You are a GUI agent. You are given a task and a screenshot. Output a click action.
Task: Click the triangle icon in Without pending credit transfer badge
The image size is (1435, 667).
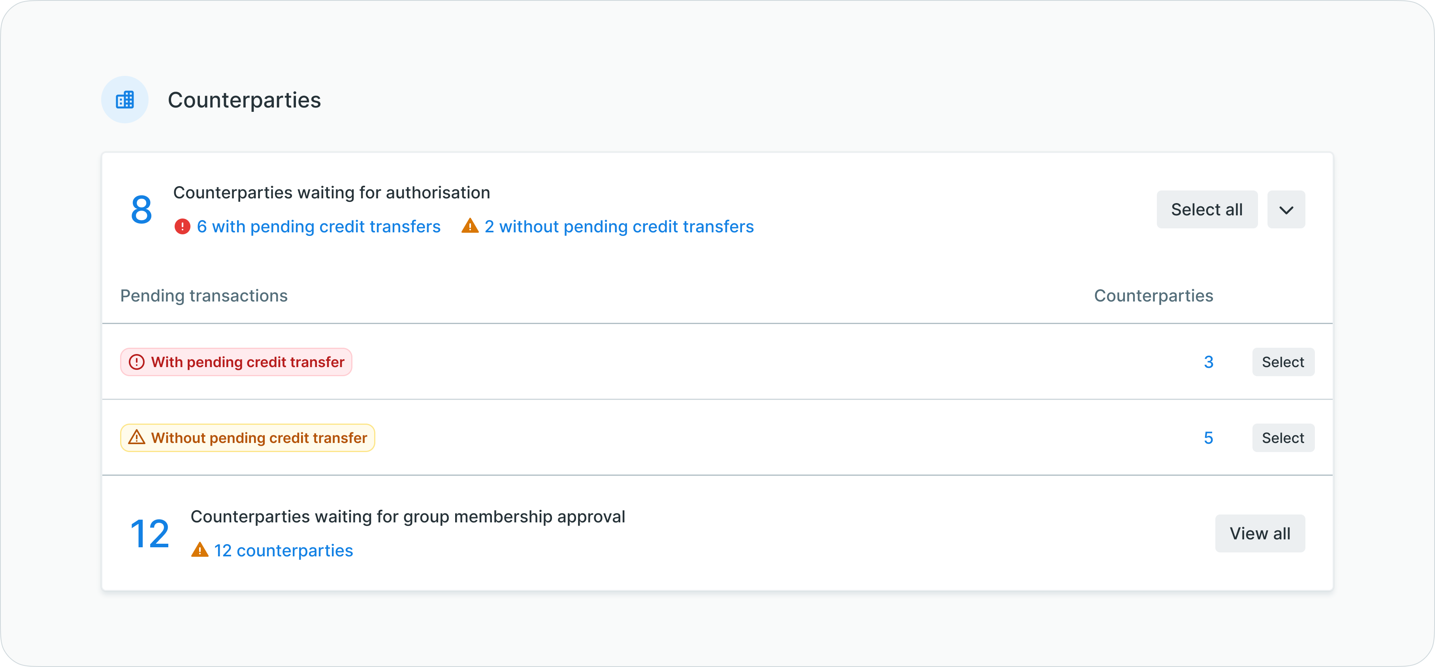(x=136, y=437)
